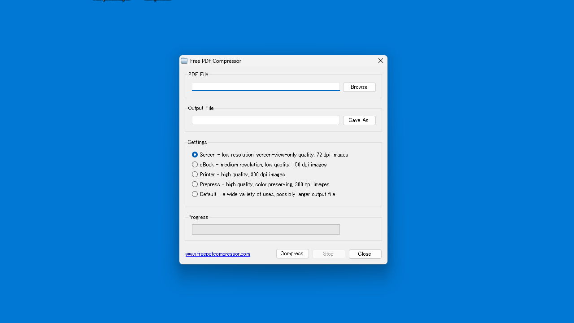Open the www.freepdfcompressor.com link

pyautogui.click(x=217, y=254)
